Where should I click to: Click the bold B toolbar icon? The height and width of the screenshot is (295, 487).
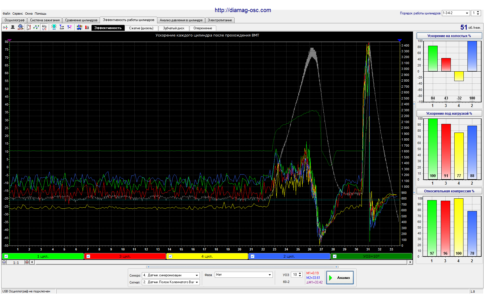point(13,27)
